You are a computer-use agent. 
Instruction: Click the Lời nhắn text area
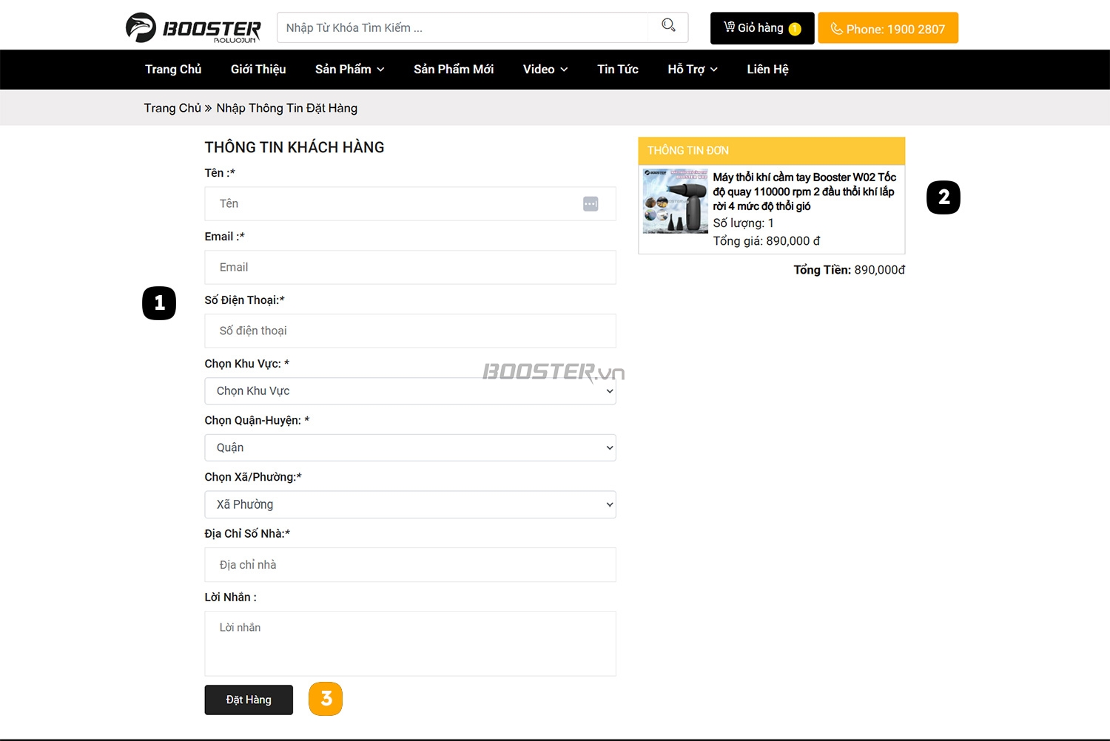click(x=410, y=643)
